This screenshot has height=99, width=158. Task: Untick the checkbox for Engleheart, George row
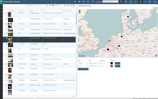point(6,24)
